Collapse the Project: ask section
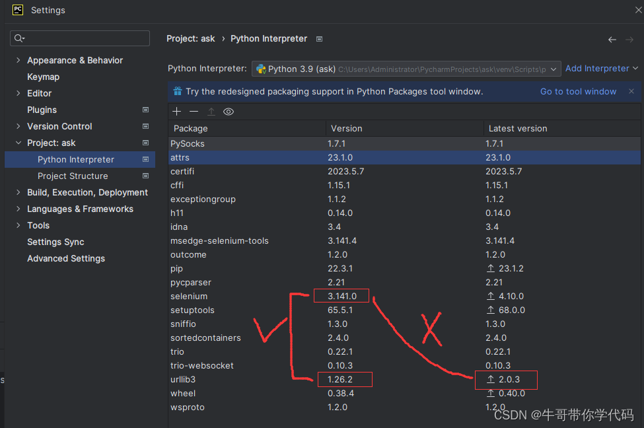644x428 pixels. 17,143
